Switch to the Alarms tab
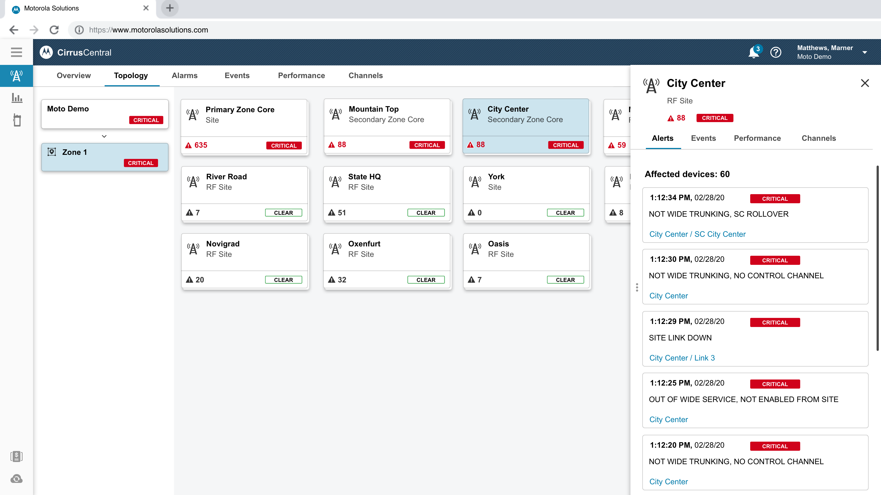Image resolution: width=881 pixels, height=495 pixels. [x=184, y=76]
